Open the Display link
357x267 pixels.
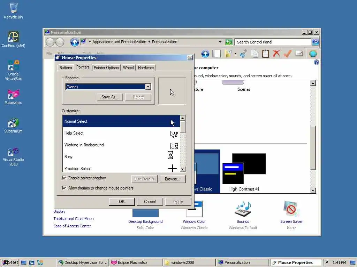(x=59, y=211)
